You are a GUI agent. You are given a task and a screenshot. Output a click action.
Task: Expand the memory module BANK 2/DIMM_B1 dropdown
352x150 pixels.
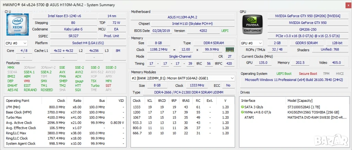[x=232, y=78]
